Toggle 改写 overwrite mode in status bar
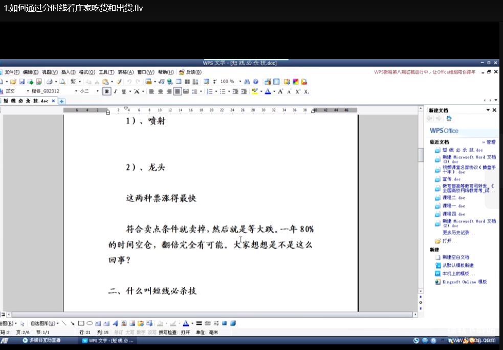 [152, 333]
